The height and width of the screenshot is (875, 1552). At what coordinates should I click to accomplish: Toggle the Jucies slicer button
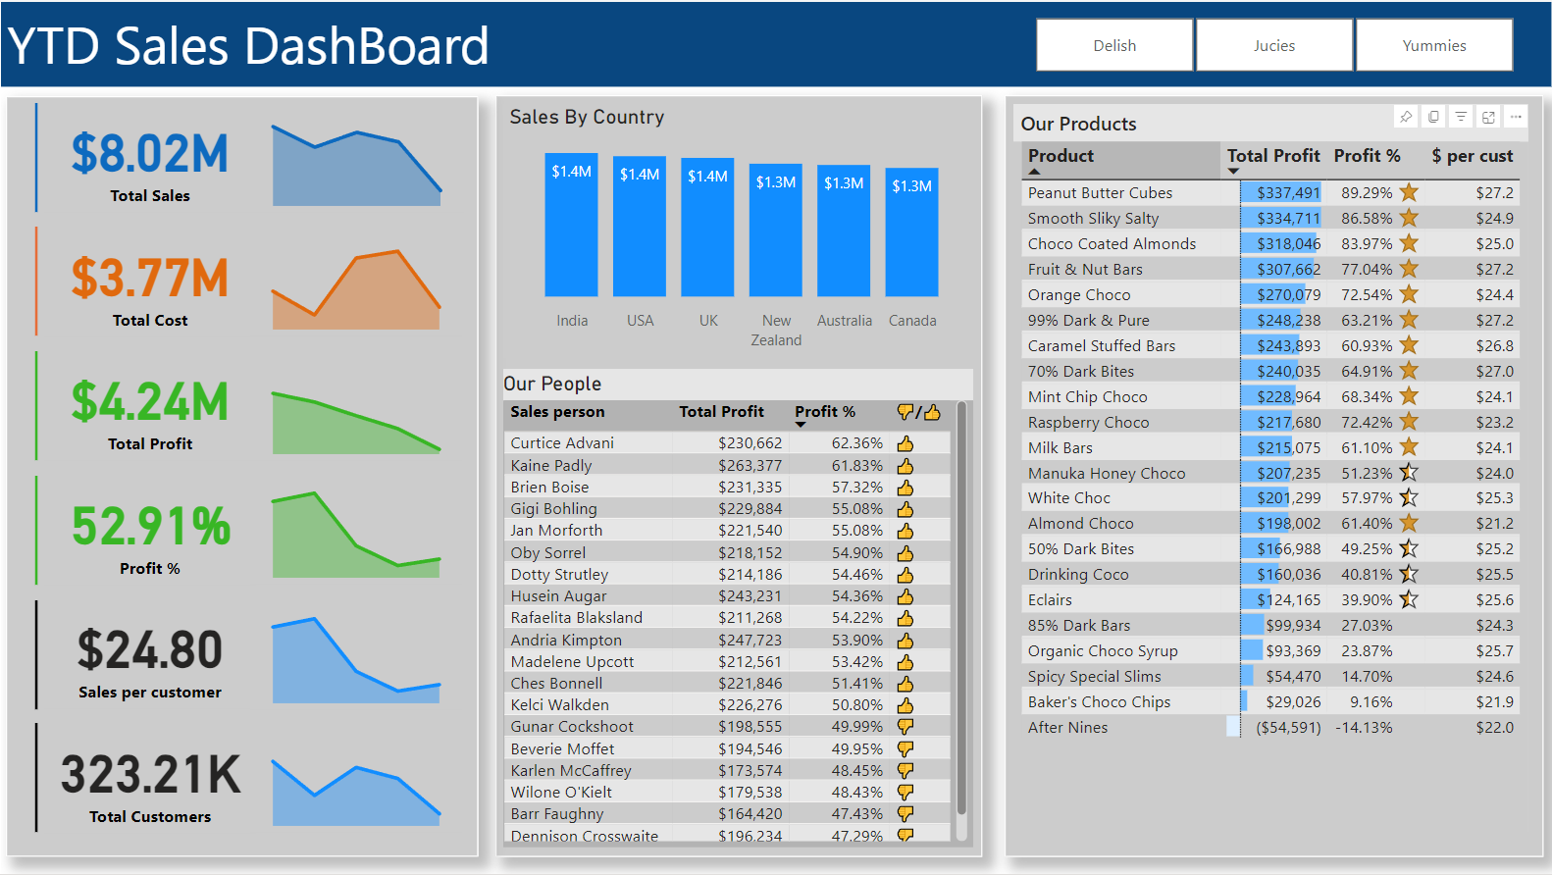[1274, 45]
